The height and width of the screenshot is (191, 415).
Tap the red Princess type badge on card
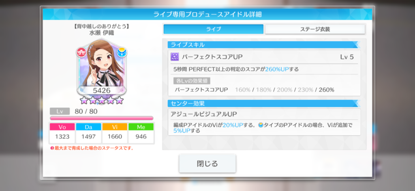82,52
